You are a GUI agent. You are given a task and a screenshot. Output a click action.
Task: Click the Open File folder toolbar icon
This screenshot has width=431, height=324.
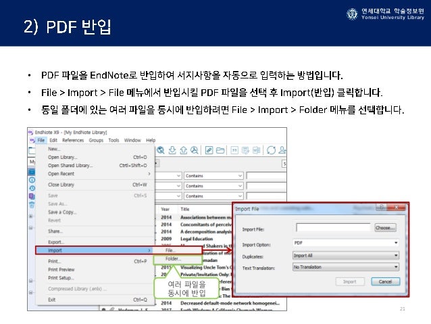click(220, 150)
